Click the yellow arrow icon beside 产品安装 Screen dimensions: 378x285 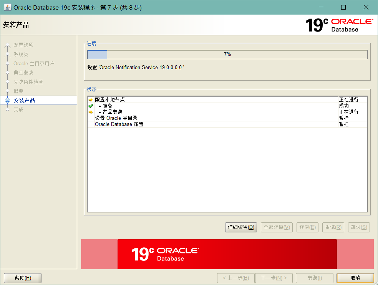tap(91, 112)
